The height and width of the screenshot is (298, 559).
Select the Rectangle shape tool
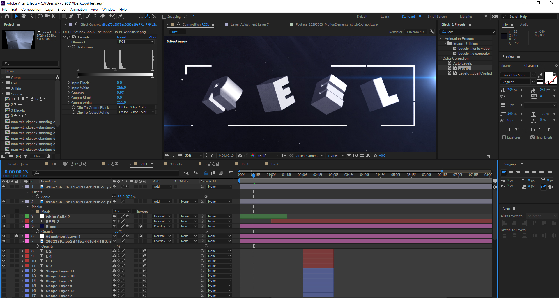point(64,16)
